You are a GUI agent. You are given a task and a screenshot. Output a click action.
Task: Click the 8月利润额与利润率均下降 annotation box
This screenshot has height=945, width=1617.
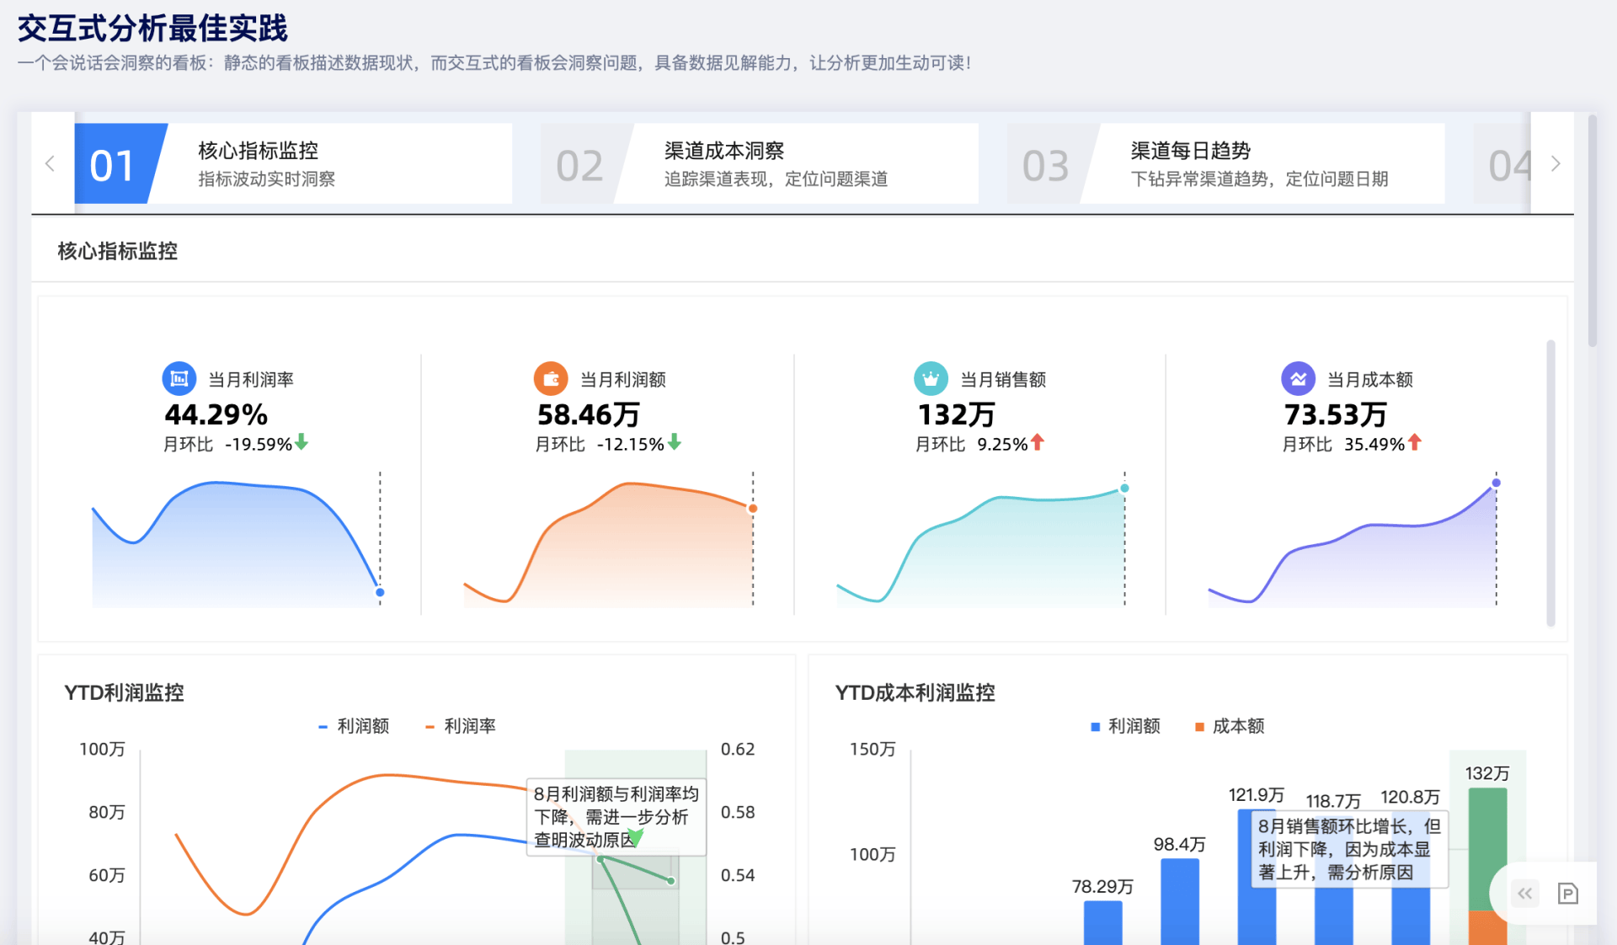616,817
